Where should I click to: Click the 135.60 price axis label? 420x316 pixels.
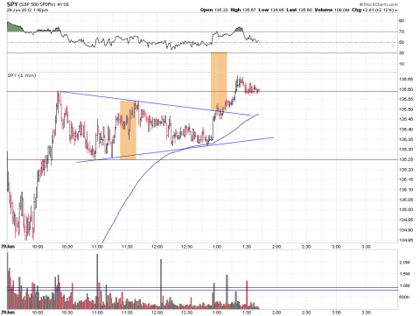(406, 89)
